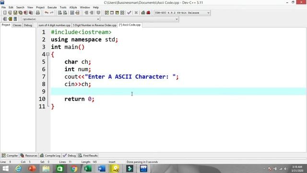The image size is (307, 173).
Task: Click the Delete Profiling Information red icon
Action: click(148, 13)
